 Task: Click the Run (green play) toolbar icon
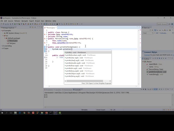[15, 24]
